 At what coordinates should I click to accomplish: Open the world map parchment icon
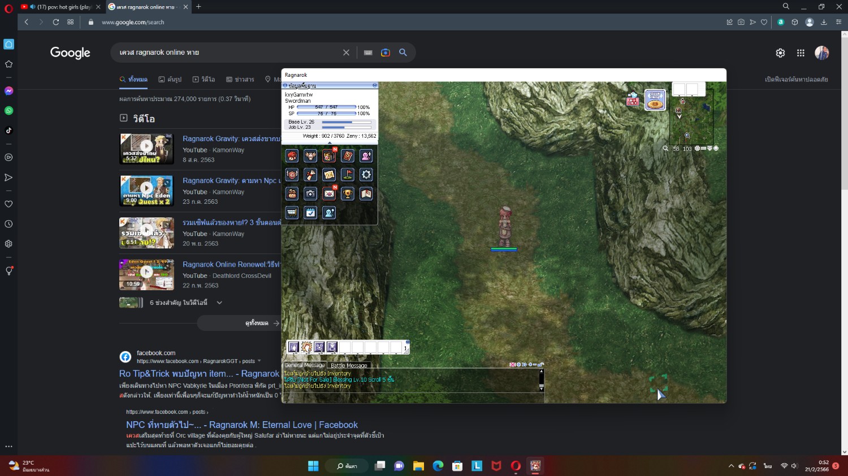(x=329, y=174)
